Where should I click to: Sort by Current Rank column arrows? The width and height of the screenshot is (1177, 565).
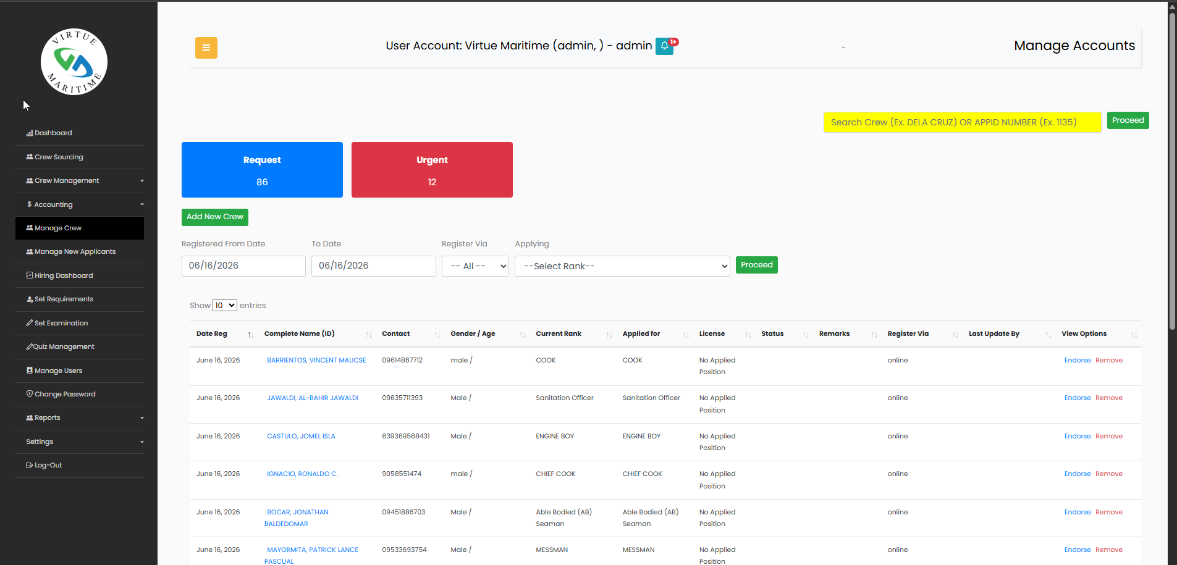coord(609,334)
